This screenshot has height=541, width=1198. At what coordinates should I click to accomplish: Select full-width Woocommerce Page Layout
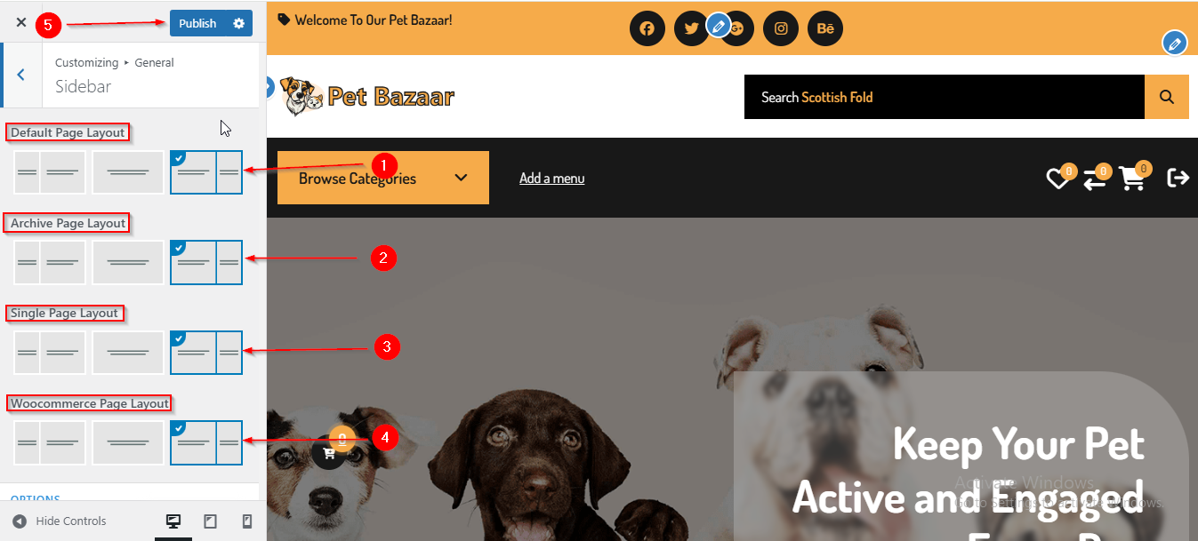point(128,442)
